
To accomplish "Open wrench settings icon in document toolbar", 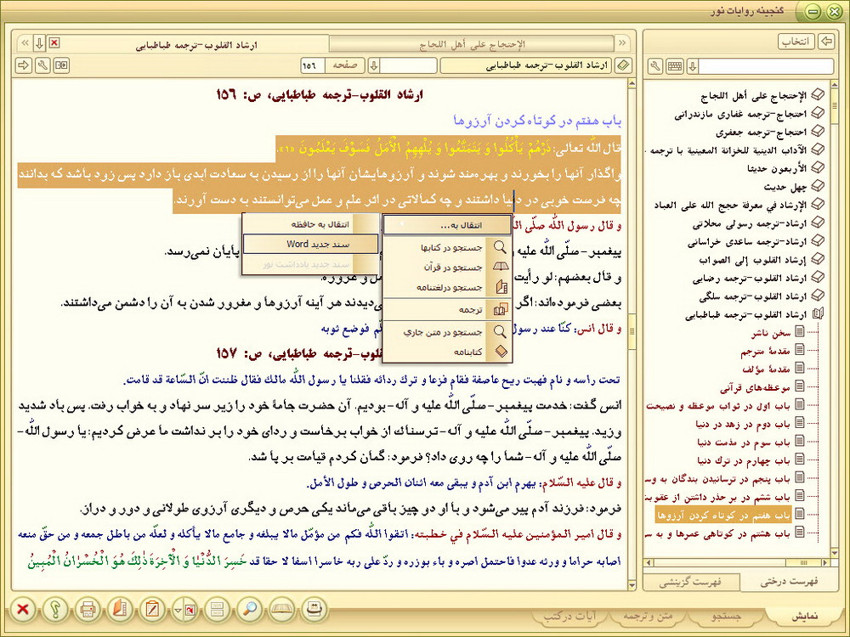I will 42,65.
